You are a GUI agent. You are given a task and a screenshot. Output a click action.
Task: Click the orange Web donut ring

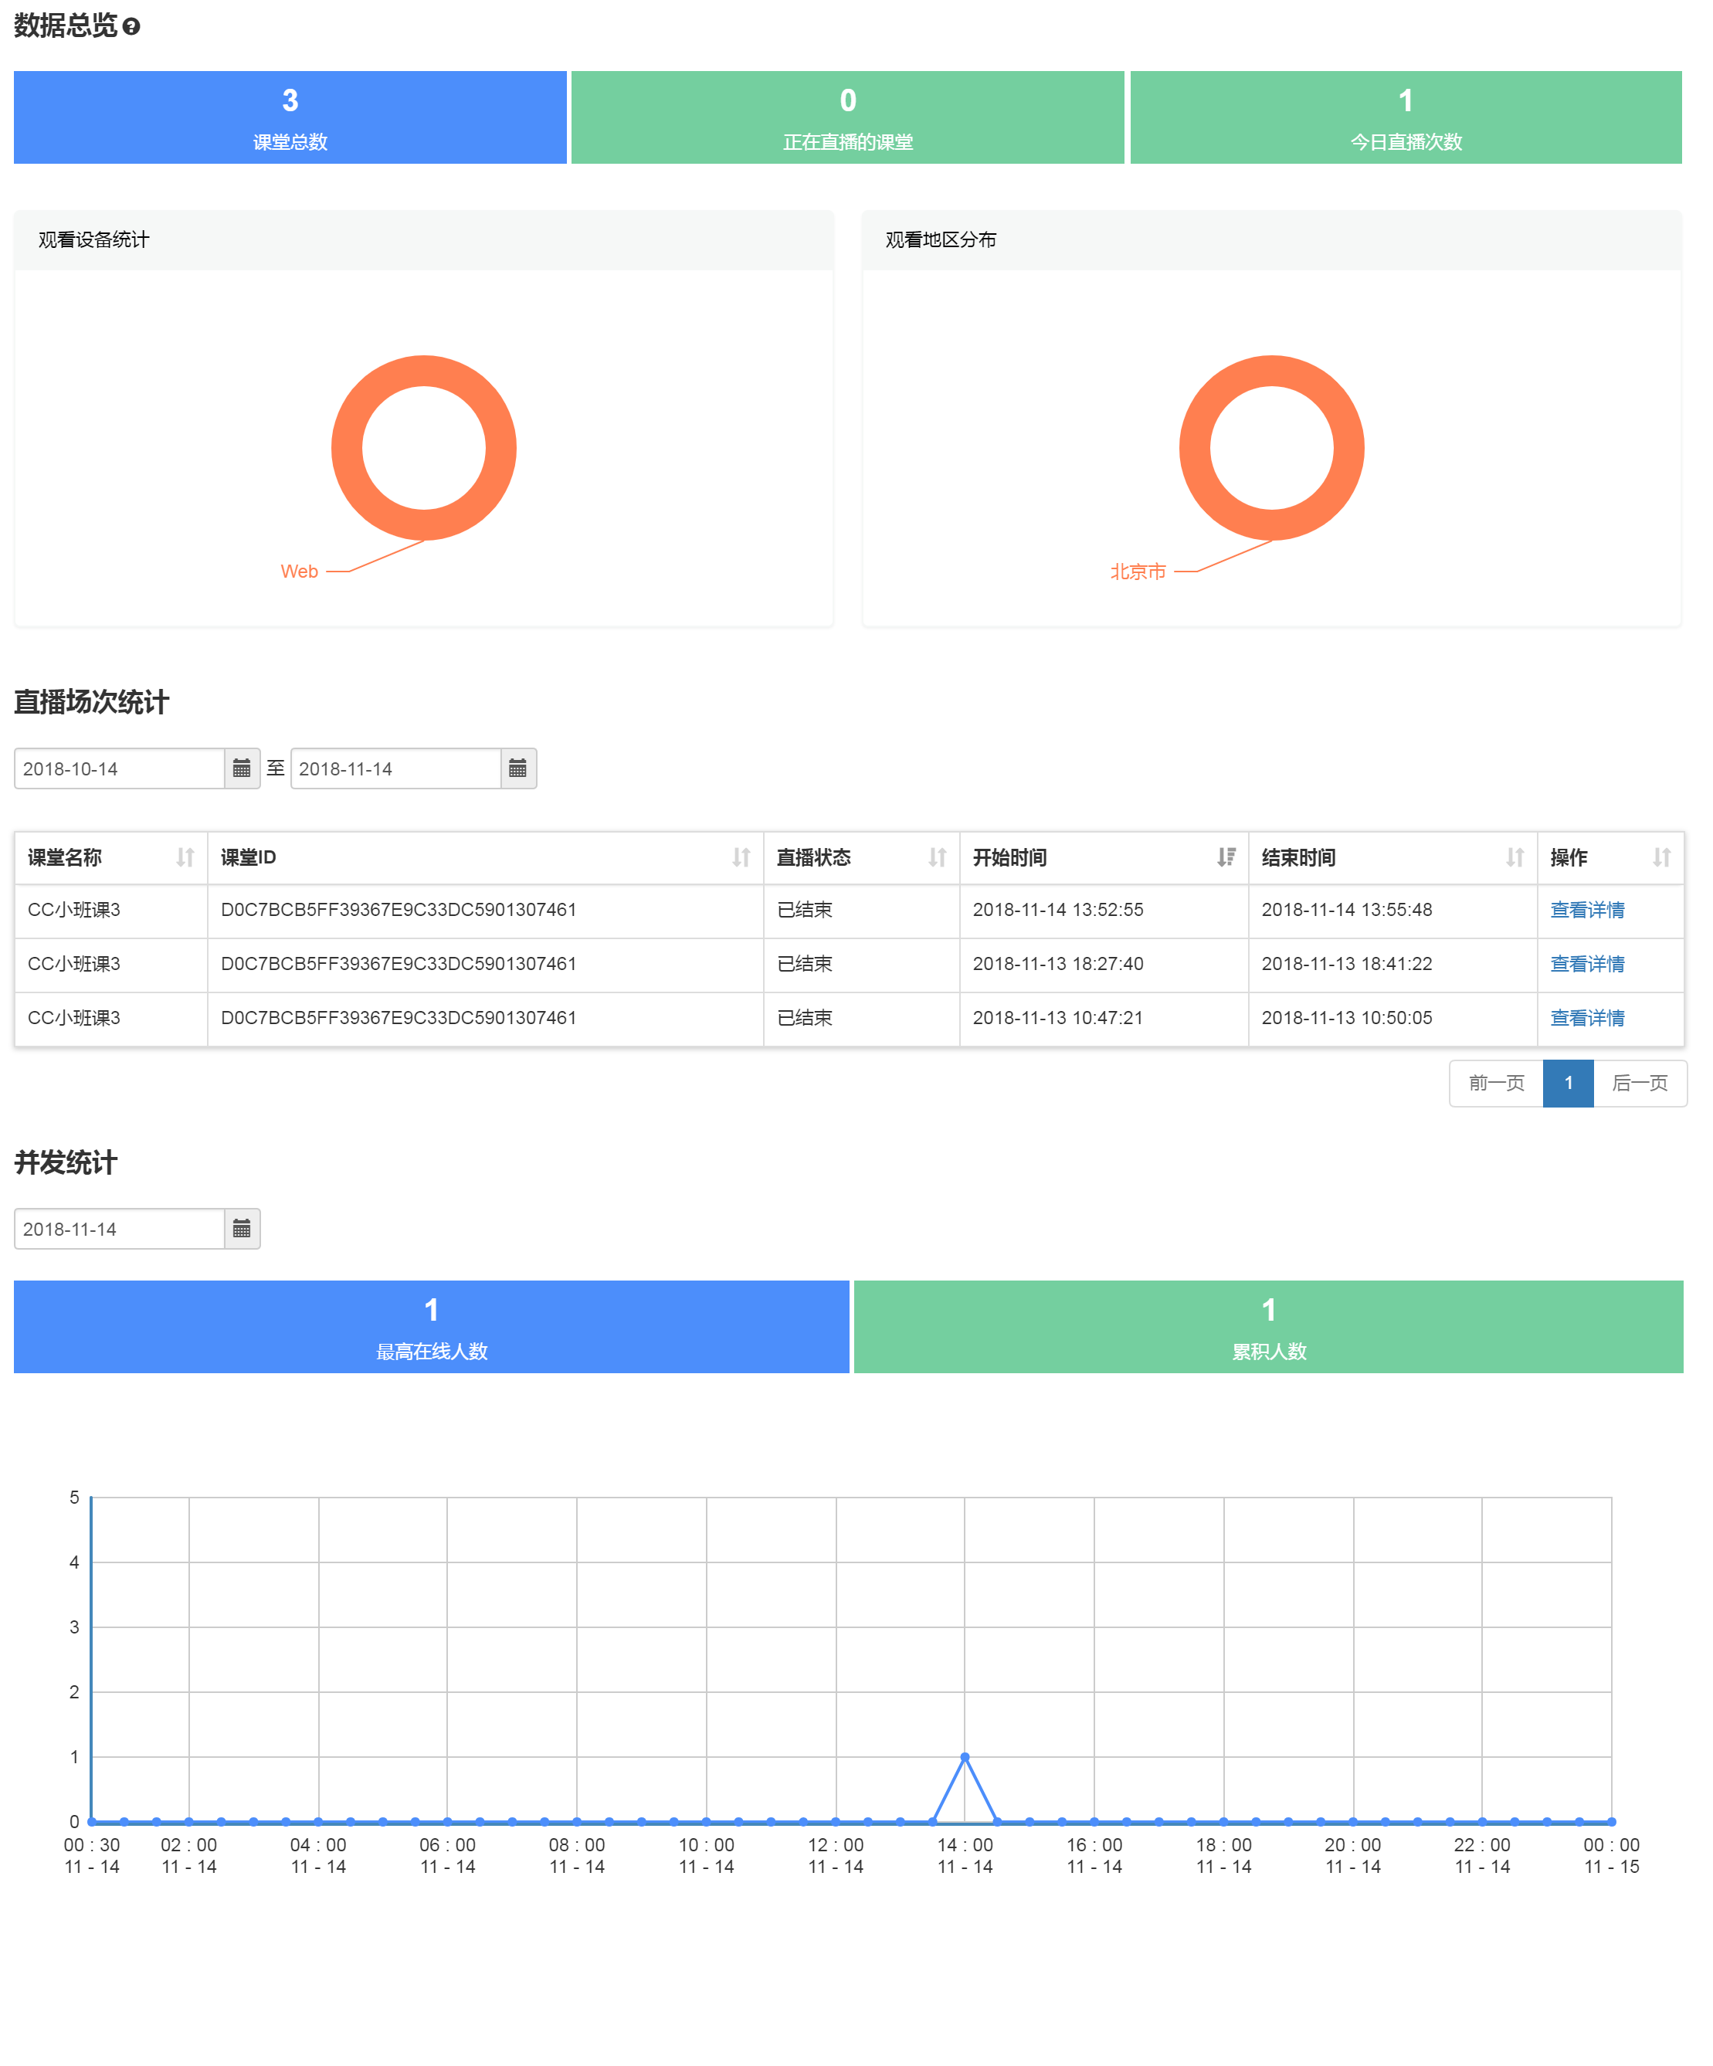click(x=346, y=448)
